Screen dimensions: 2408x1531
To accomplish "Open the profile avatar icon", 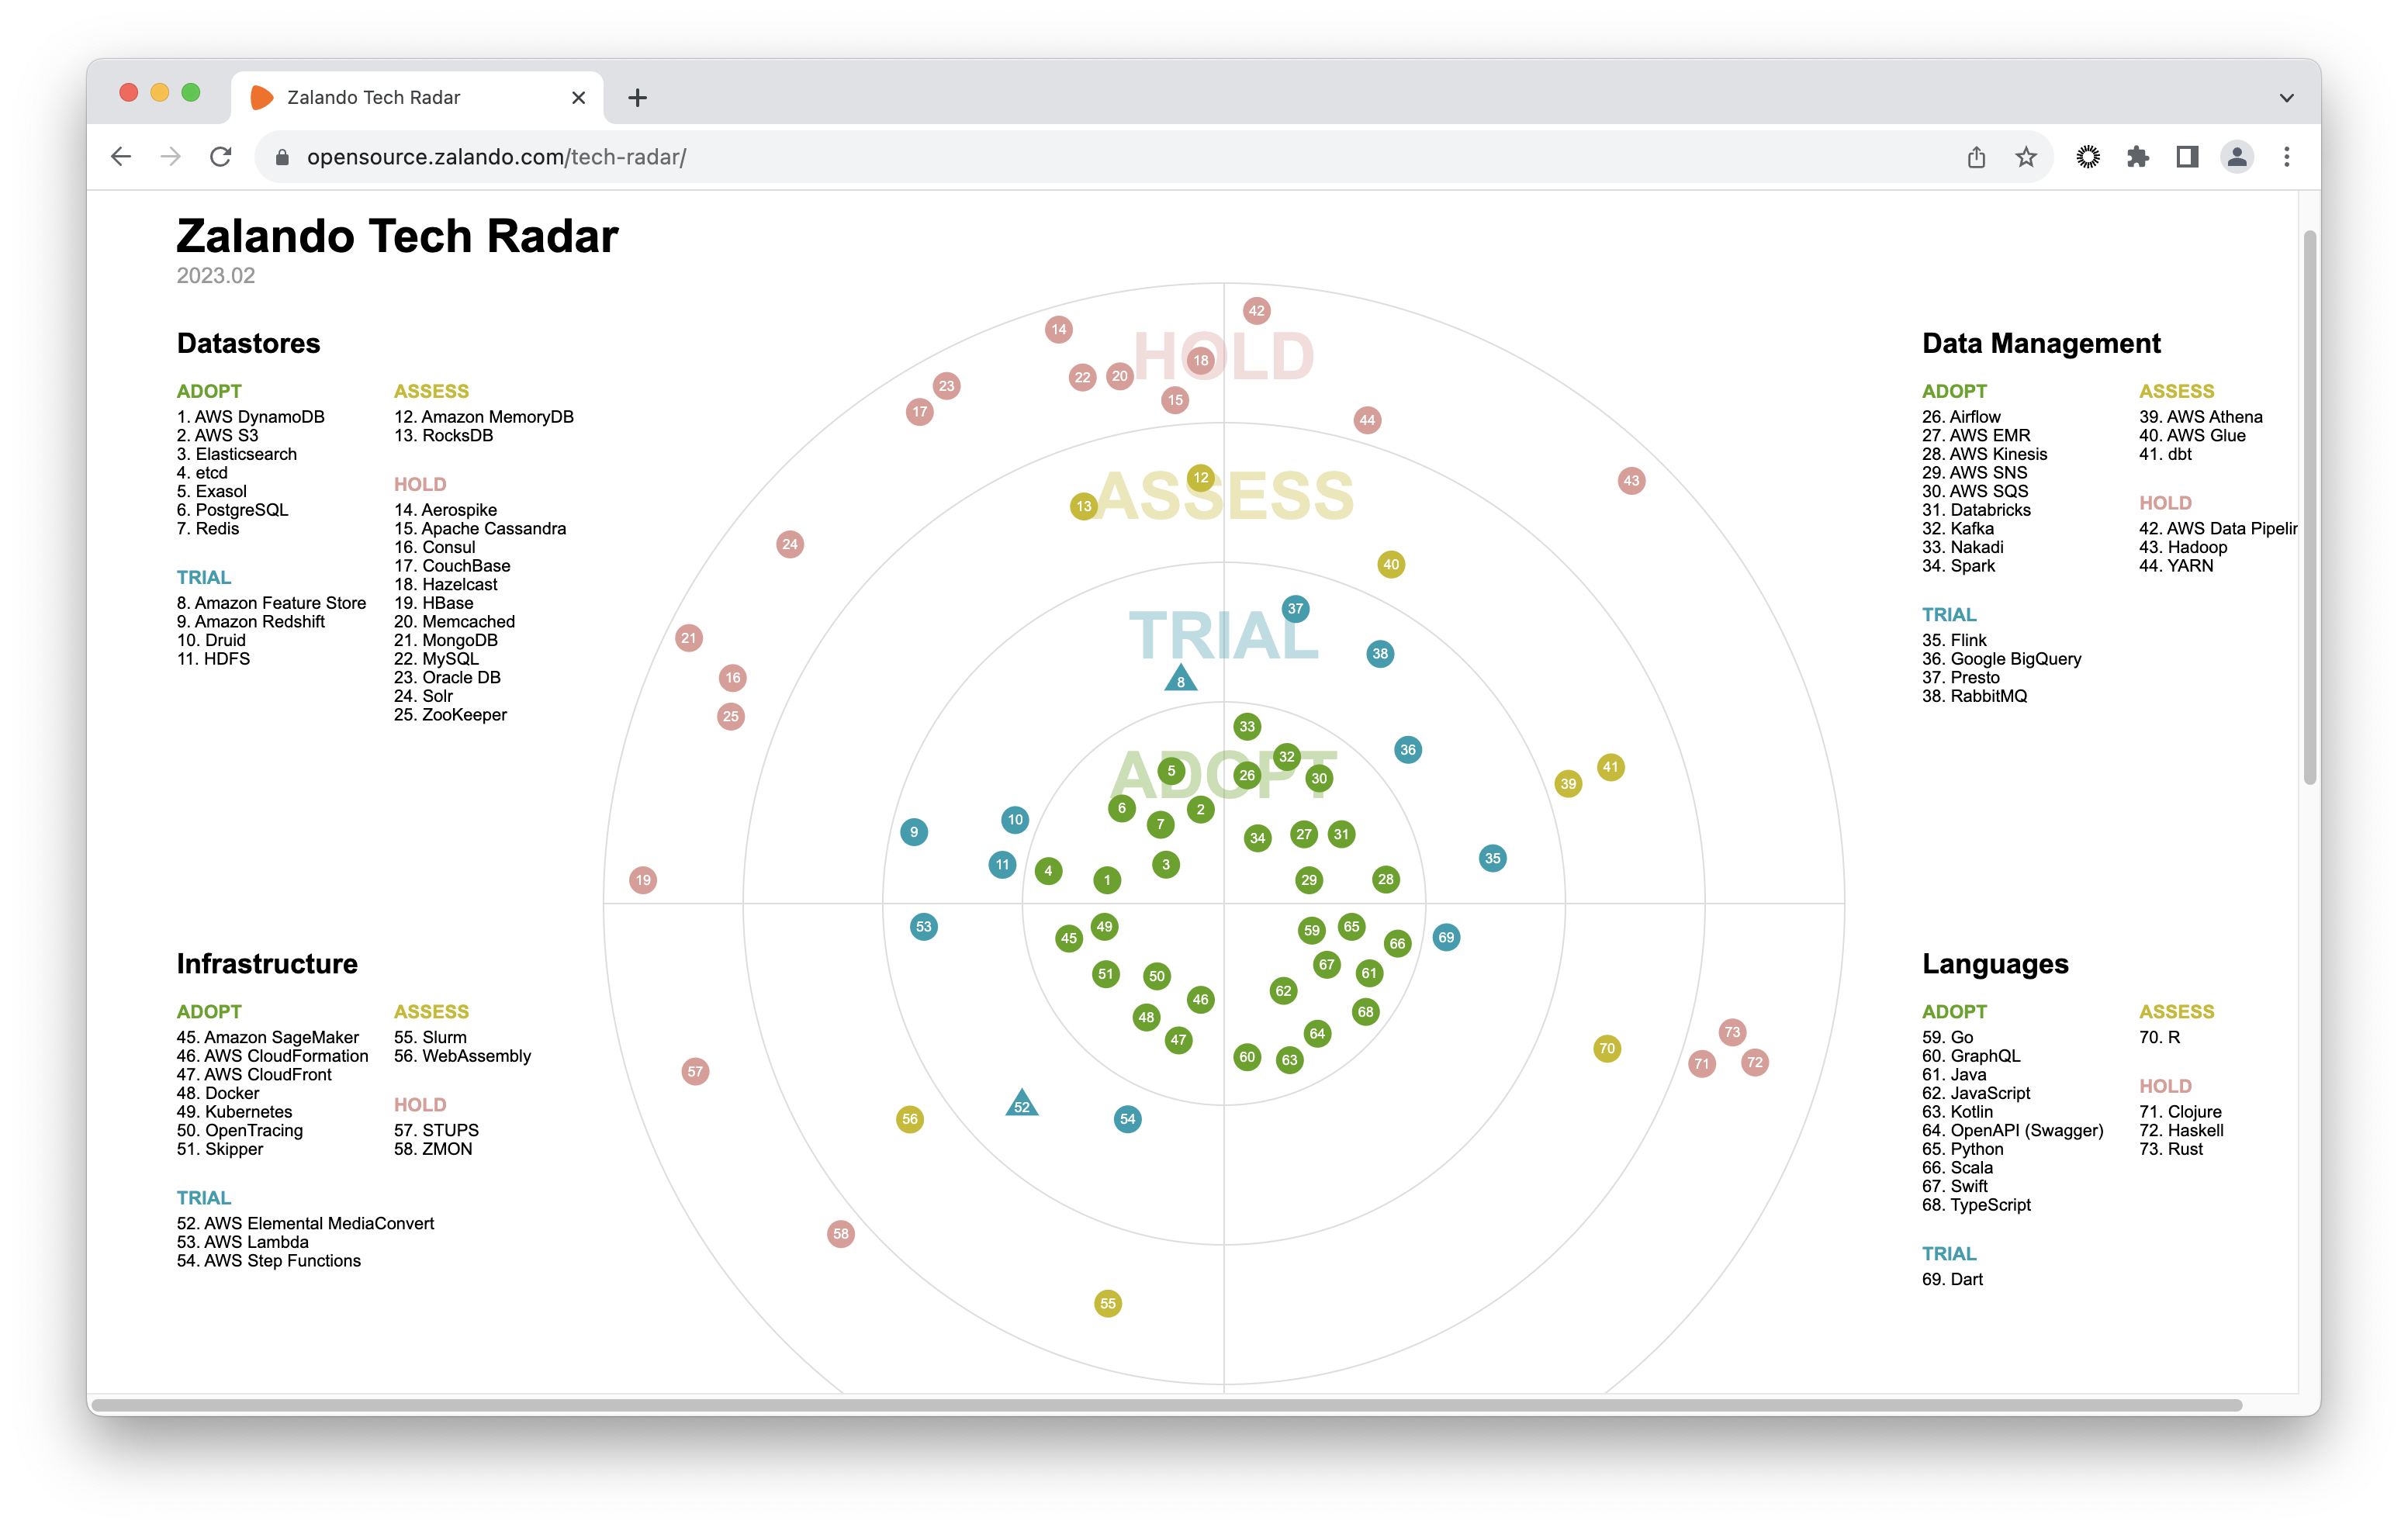I will (x=2236, y=157).
